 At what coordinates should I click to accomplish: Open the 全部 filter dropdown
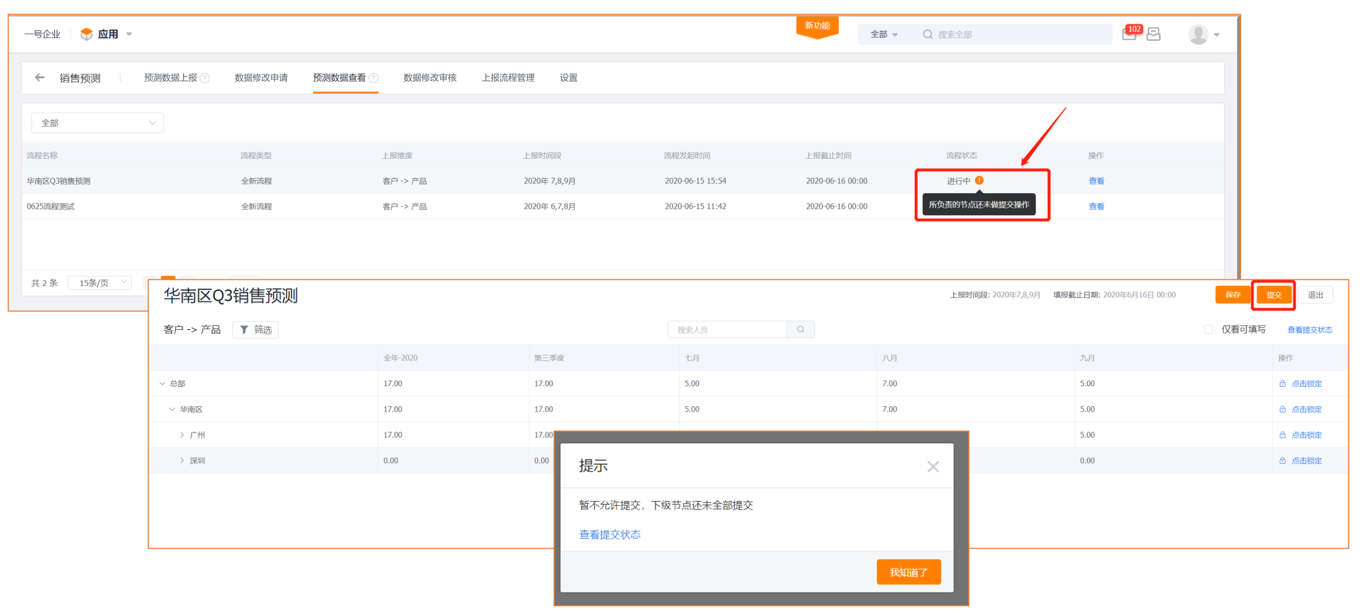click(x=98, y=123)
